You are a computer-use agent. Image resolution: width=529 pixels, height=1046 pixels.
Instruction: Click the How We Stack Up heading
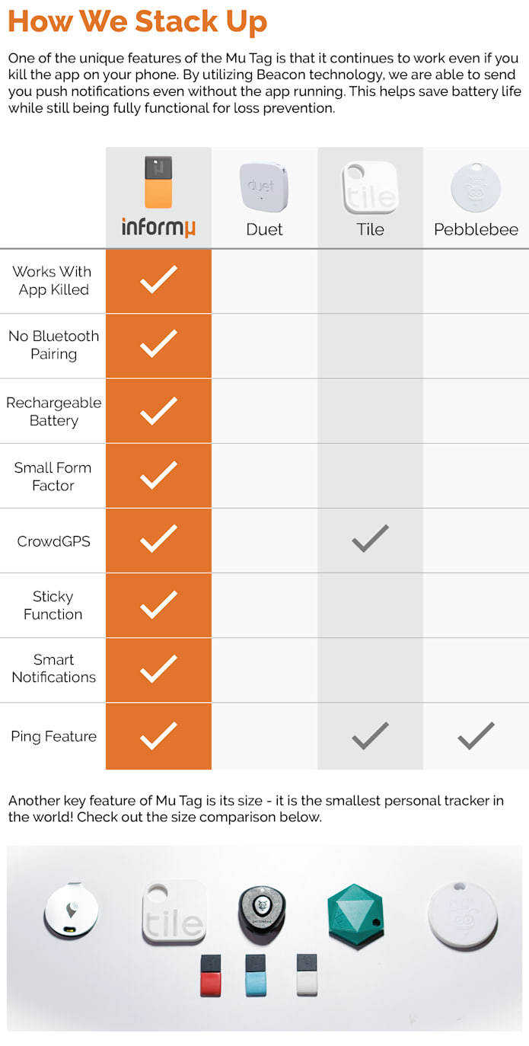point(137,21)
